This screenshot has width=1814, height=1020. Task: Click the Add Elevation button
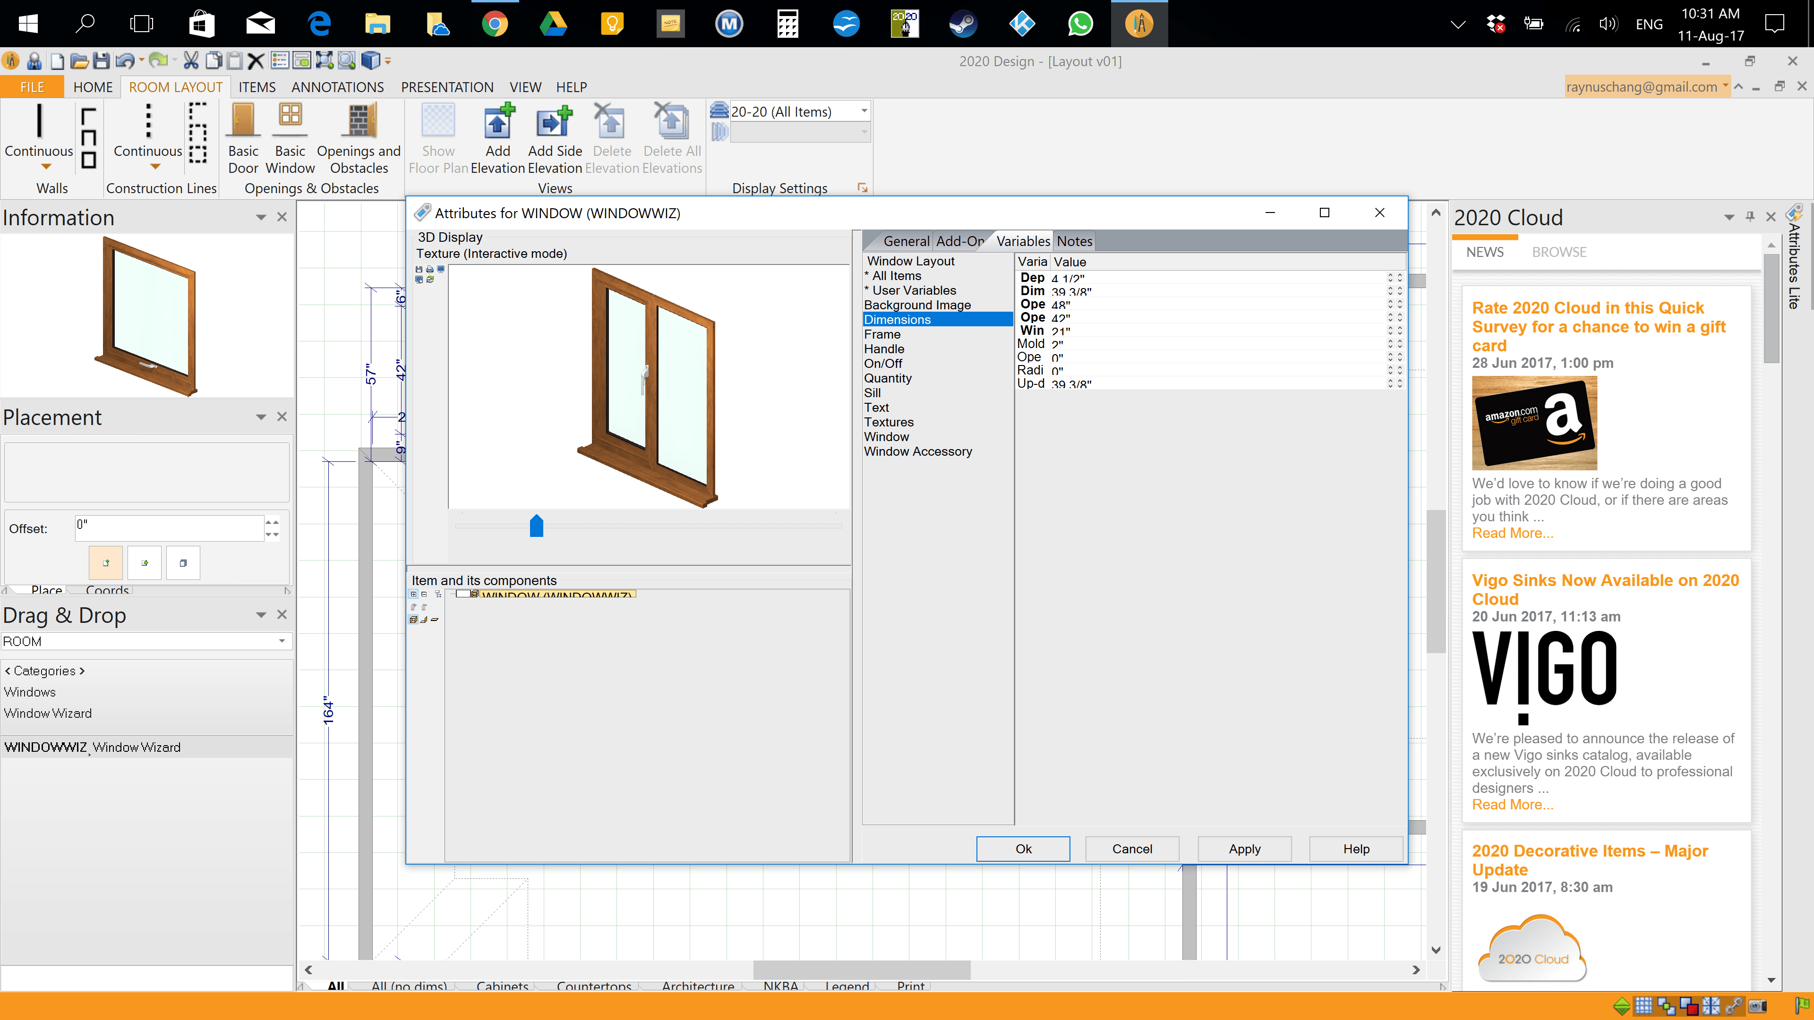click(497, 138)
